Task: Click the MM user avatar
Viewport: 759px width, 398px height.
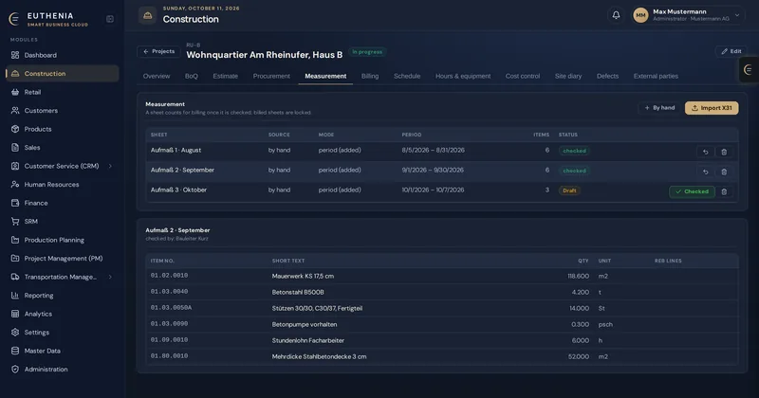Action: [x=640, y=15]
